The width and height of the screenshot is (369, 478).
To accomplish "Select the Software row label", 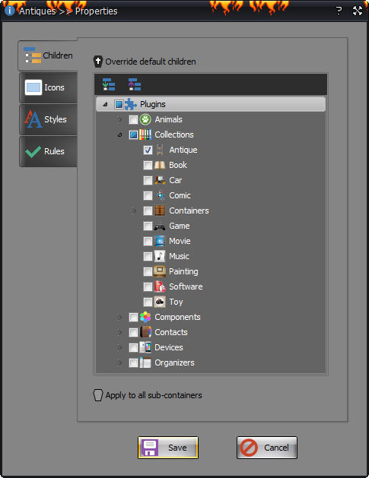I will tap(186, 286).
